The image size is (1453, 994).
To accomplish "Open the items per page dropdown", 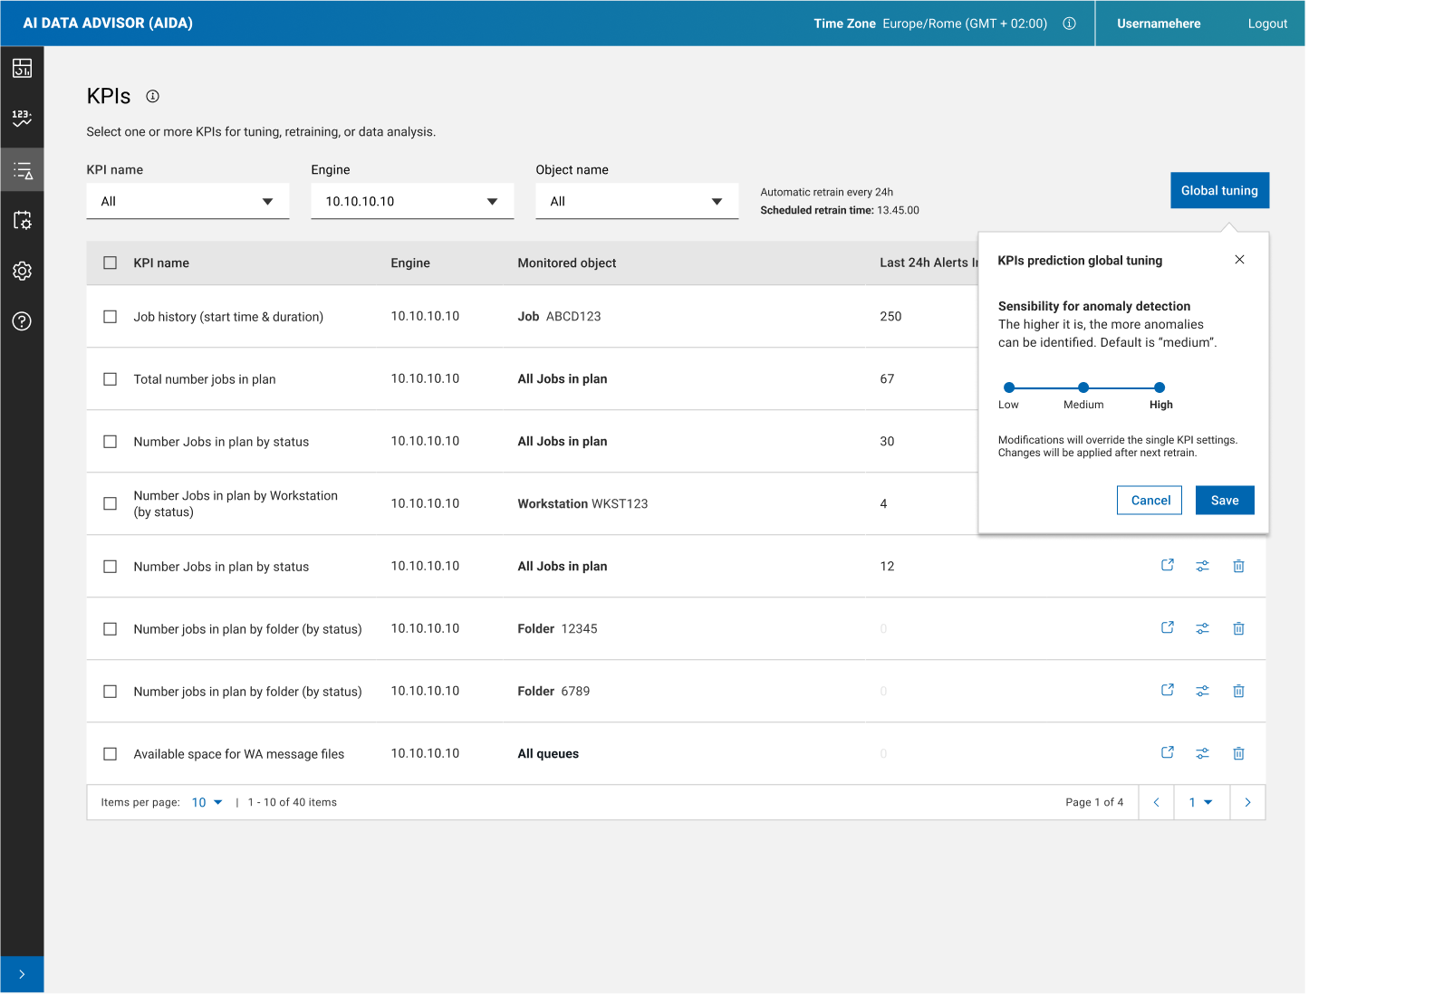I will point(207,802).
